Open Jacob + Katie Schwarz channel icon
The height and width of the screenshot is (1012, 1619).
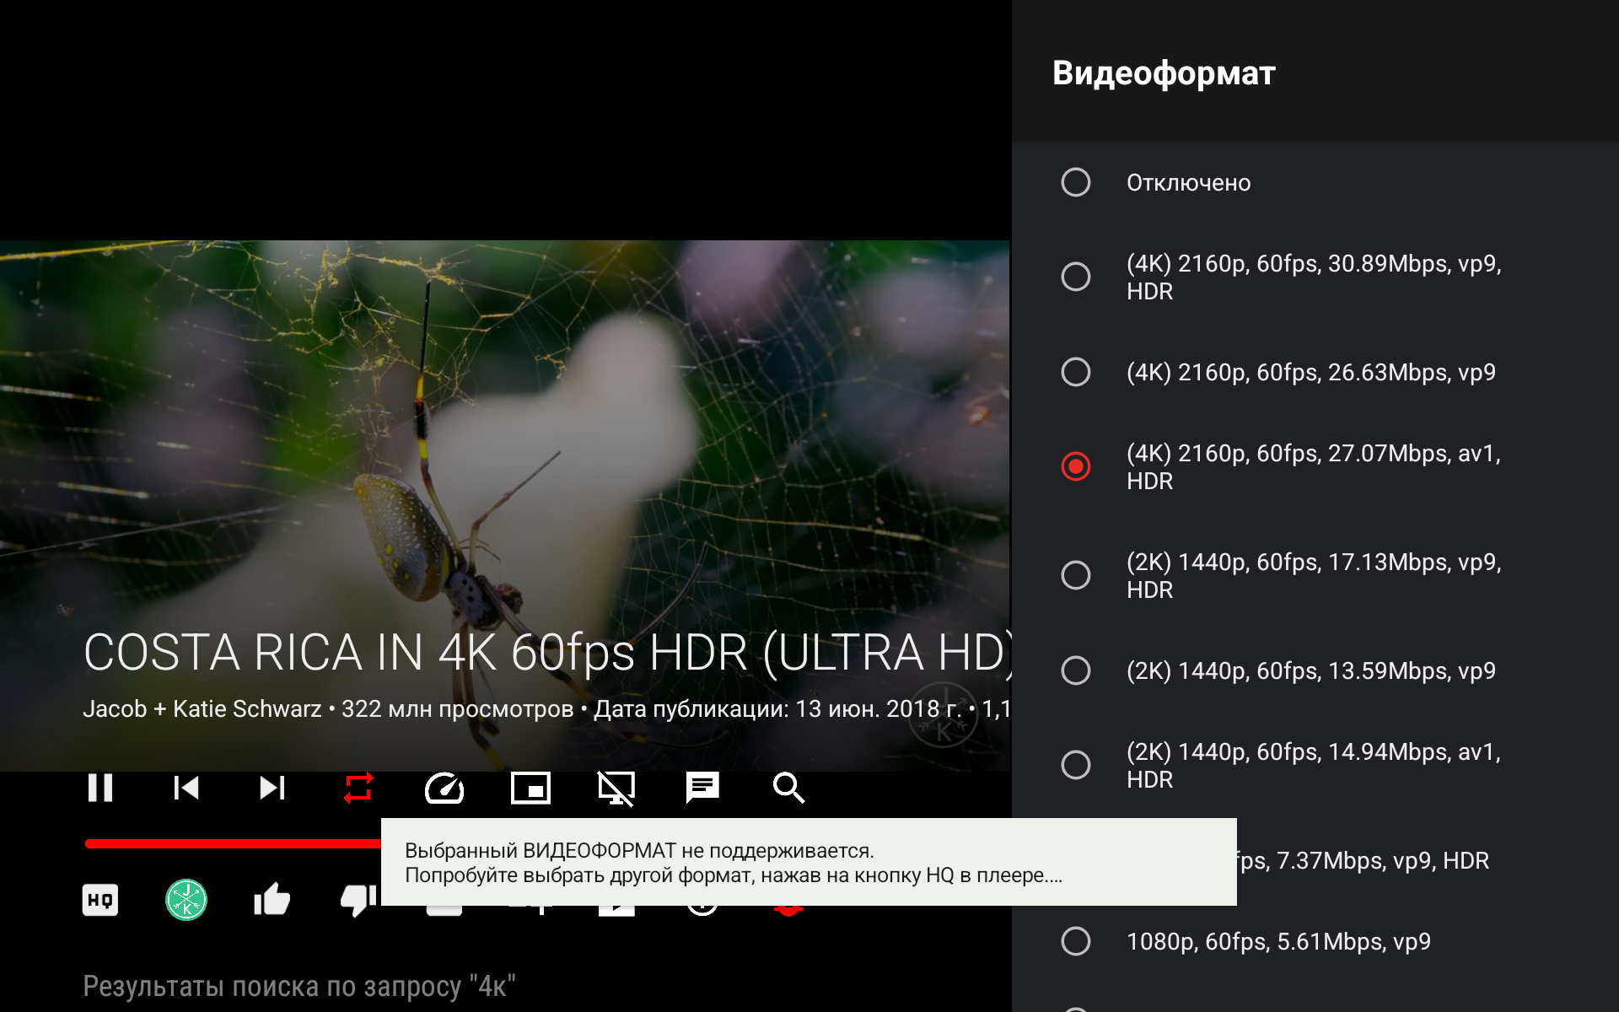tap(186, 901)
